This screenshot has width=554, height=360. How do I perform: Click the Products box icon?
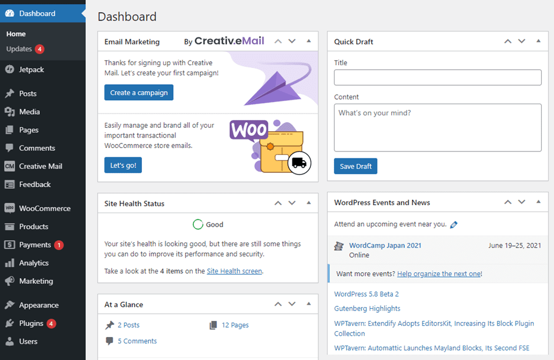click(10, 226)
